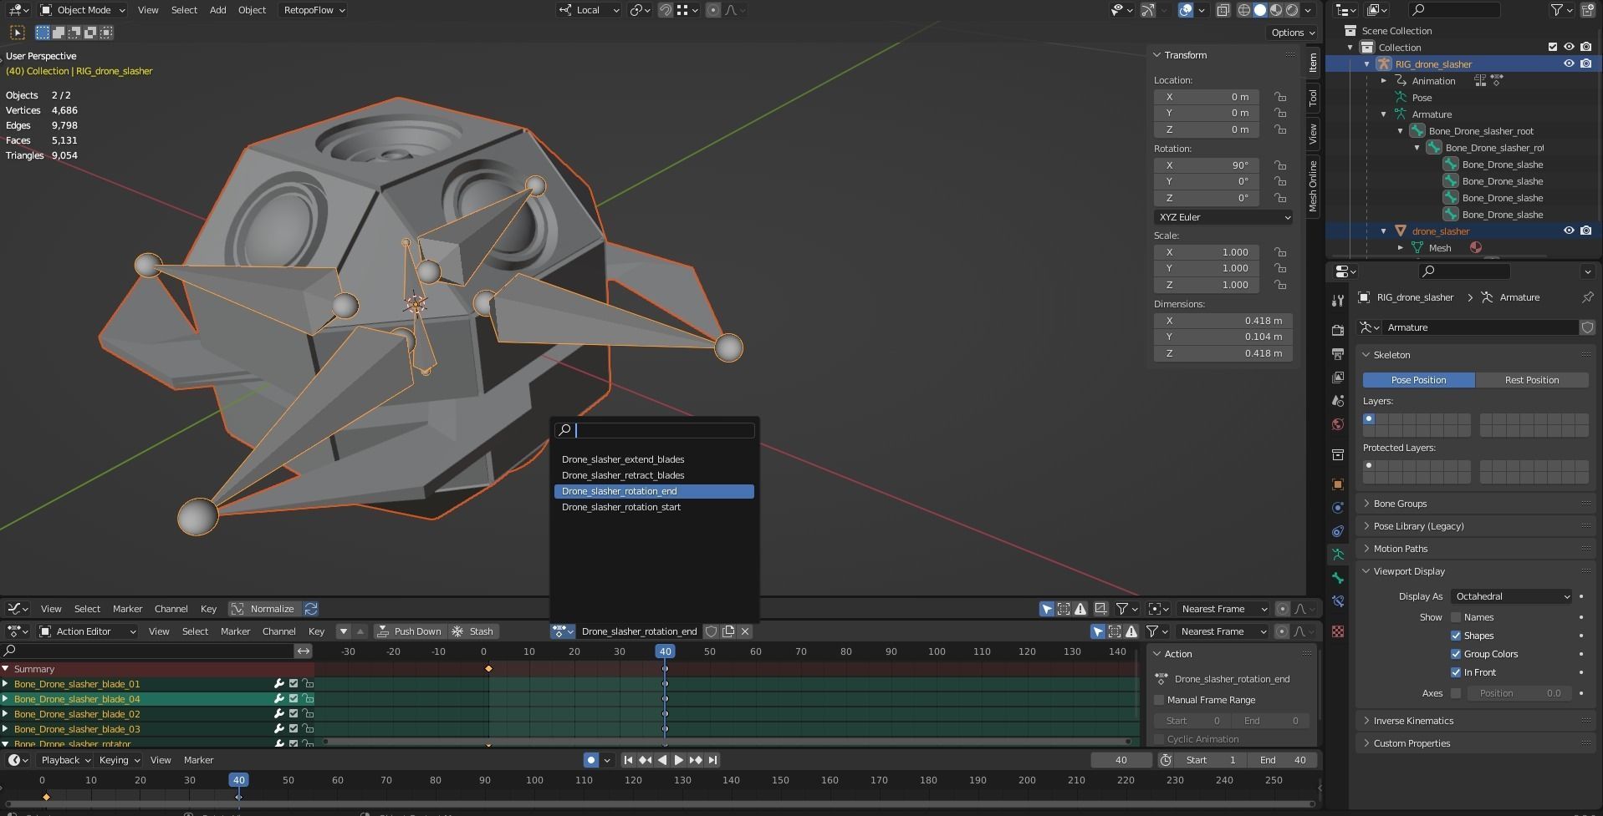This screenshot has width=1603, height=816.
Task: Open the View Layer properties tab
Action: (1338, 378)
